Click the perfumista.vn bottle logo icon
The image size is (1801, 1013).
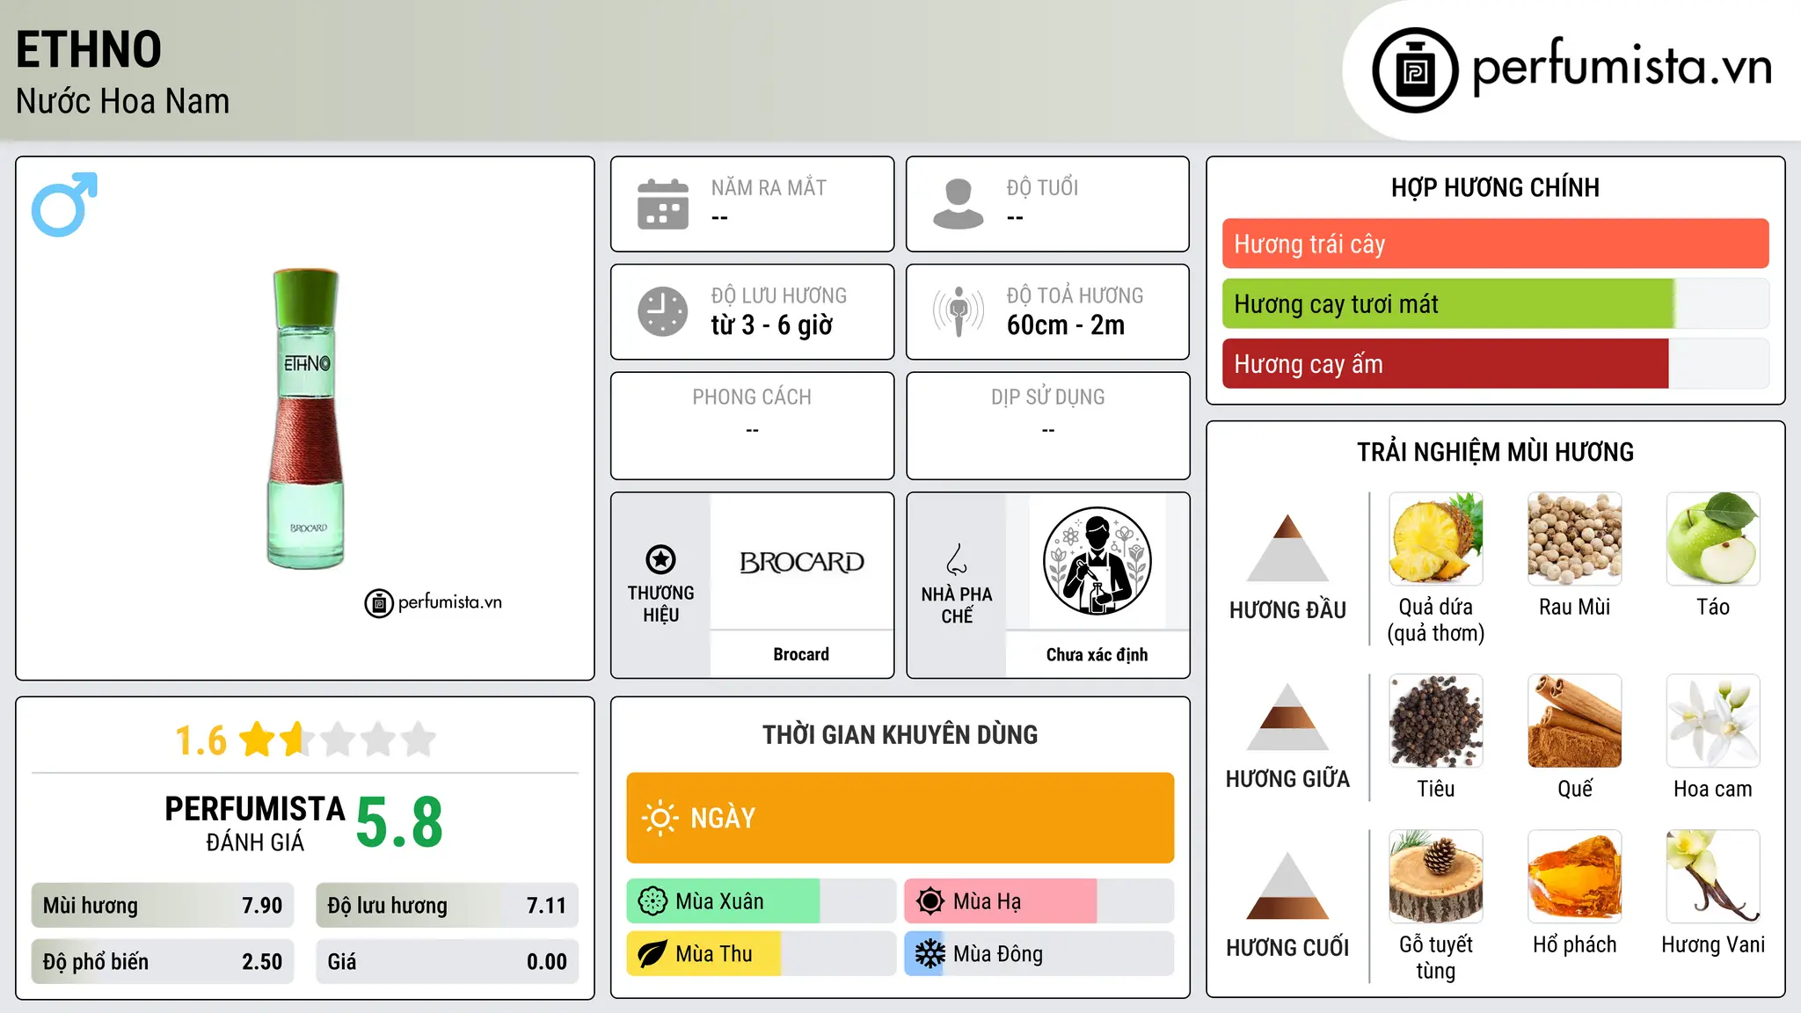(1415, 70)
